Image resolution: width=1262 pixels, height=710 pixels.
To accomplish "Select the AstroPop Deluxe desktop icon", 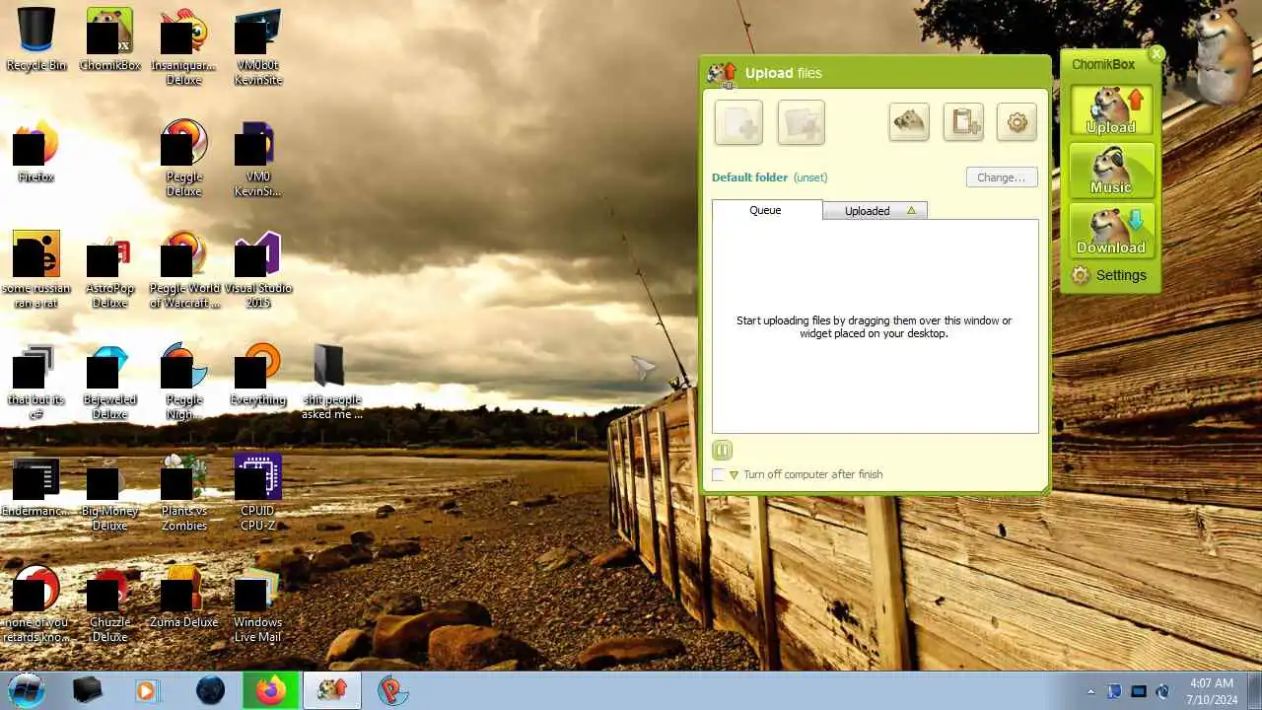I will point(109,269).
